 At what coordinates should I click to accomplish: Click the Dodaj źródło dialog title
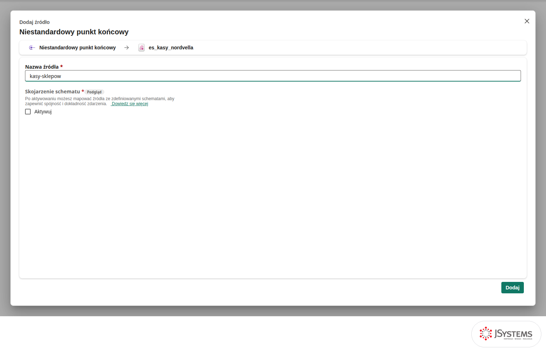pyautogui.click(x=34, y=22)
